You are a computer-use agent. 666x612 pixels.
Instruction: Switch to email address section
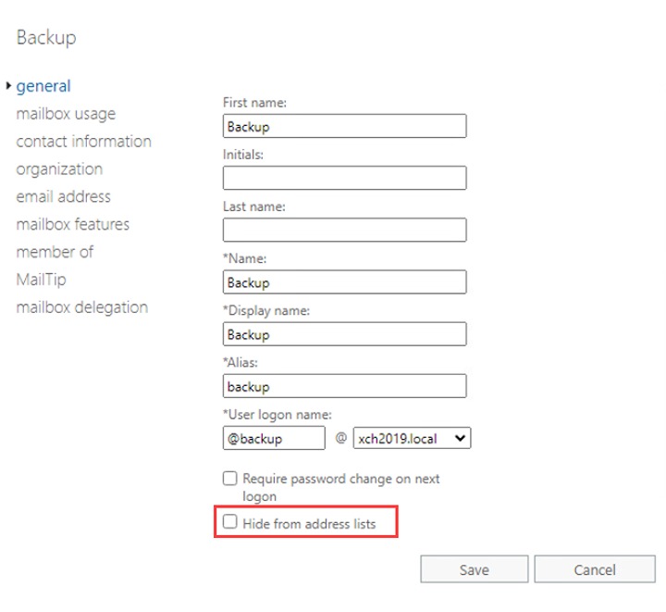[63, 196]
